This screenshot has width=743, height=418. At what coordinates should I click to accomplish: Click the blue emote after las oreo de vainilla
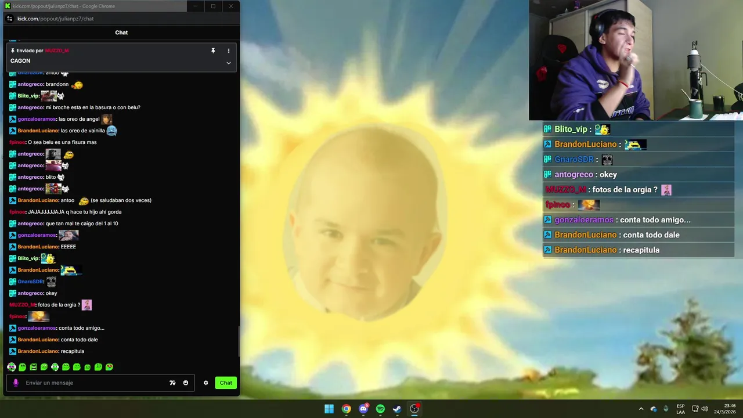[111, 131]
